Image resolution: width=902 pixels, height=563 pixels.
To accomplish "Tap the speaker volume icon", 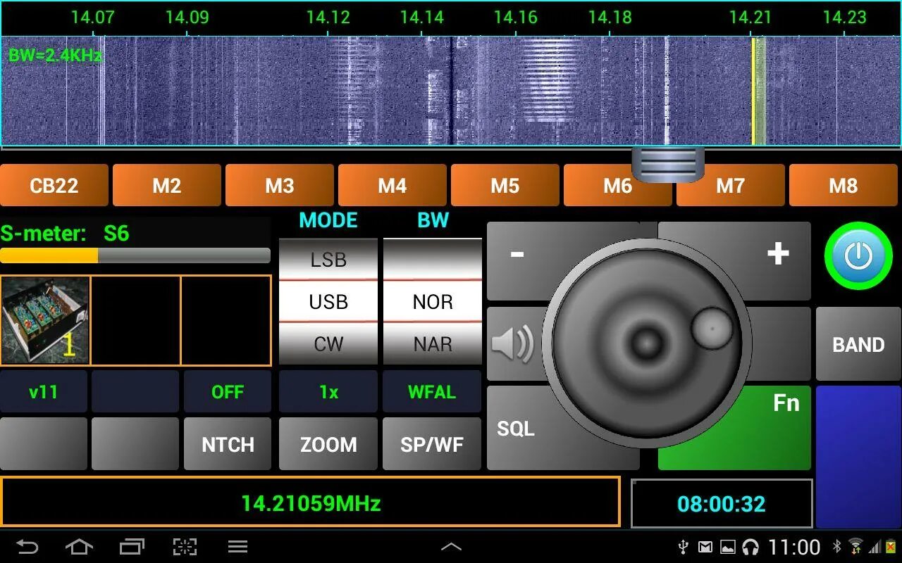I will point(512,344).
